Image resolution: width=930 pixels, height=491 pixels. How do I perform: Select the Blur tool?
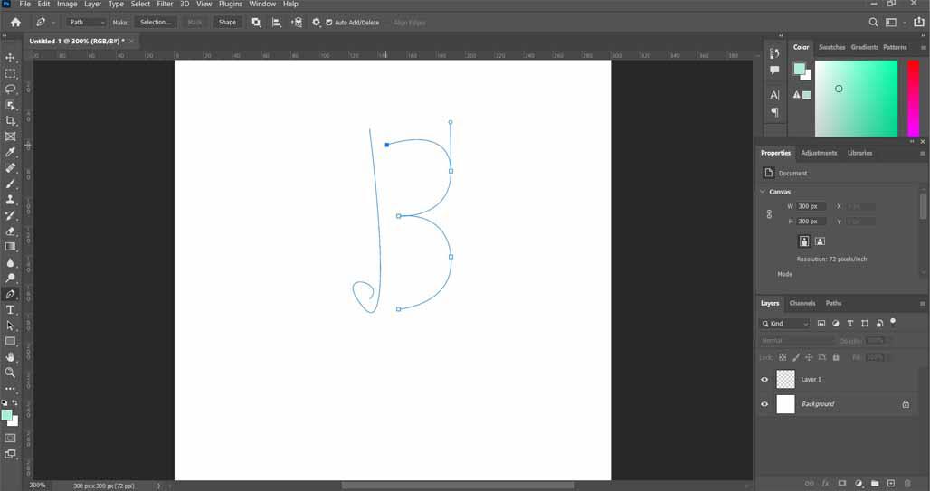click(x=10, y=263)
